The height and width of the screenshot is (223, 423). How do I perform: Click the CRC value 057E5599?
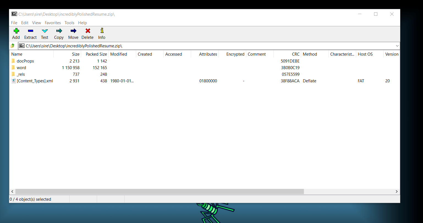pos(291,74)
